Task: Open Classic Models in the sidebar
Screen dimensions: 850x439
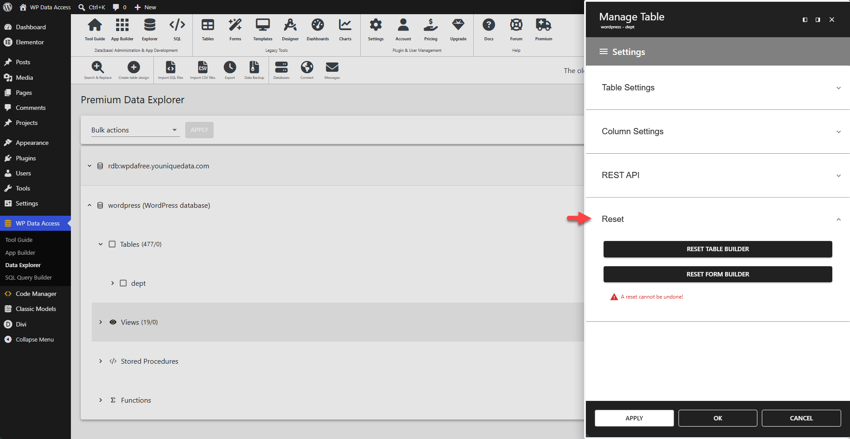Action: click(35, 309)
